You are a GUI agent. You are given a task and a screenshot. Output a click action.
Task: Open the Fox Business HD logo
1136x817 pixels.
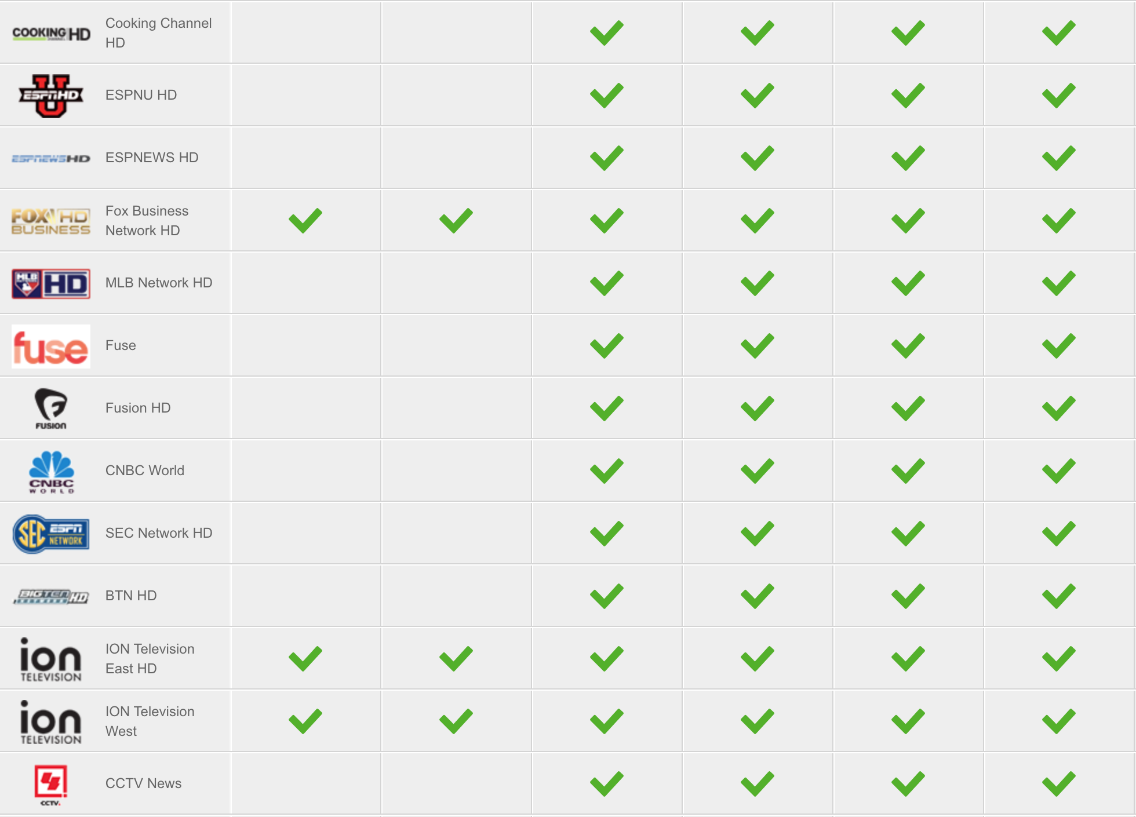tap(51, 221)
